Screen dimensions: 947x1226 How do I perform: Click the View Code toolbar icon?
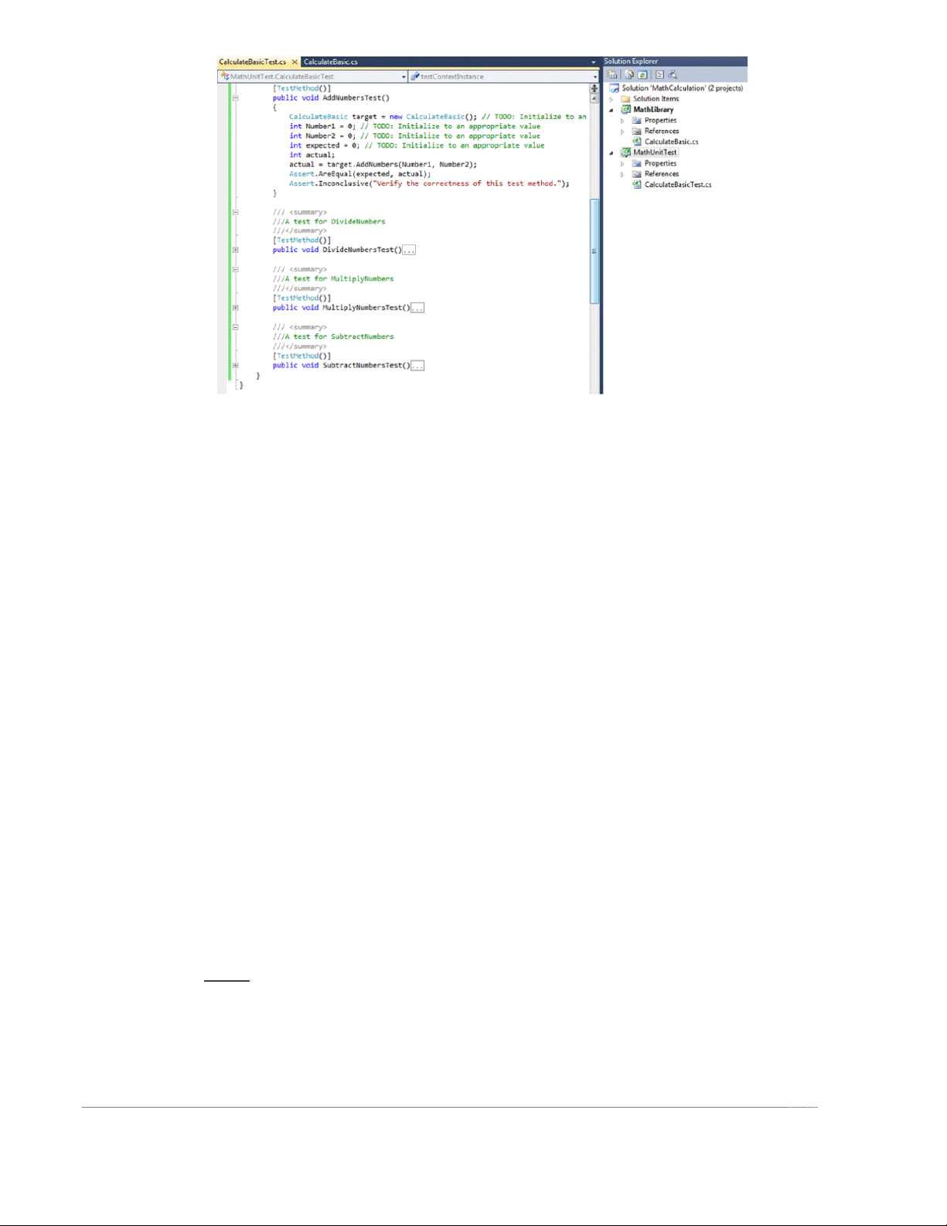[659, 75]
